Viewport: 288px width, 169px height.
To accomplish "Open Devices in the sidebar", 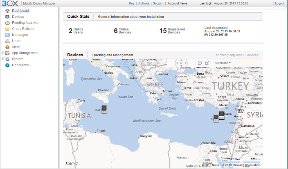I will click(18, 17).
